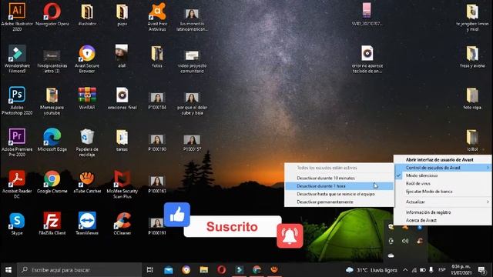This screenshot has height=277, width=493.
Task: Select the papa folder on desktop
Action: coord(122,15)
